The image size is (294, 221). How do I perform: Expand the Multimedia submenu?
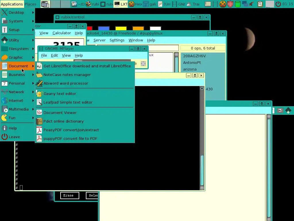pyautogui.click(x=18, y=109)
